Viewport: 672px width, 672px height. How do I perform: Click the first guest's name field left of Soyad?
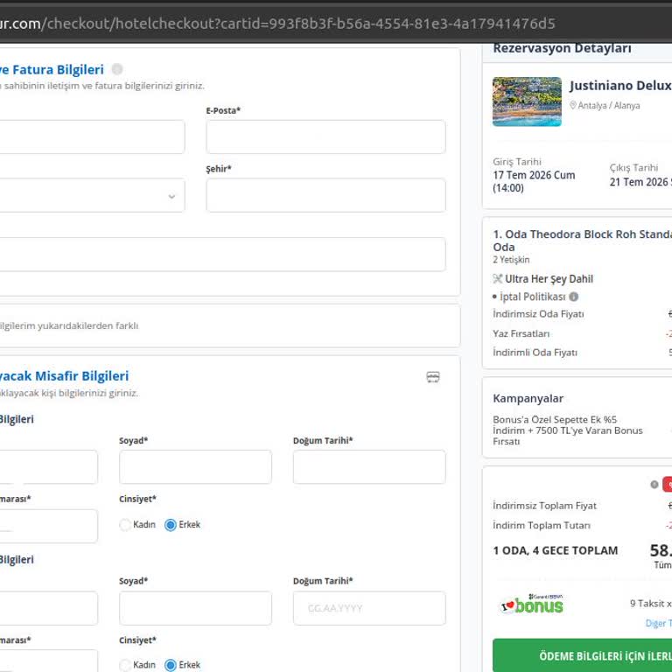49,466
